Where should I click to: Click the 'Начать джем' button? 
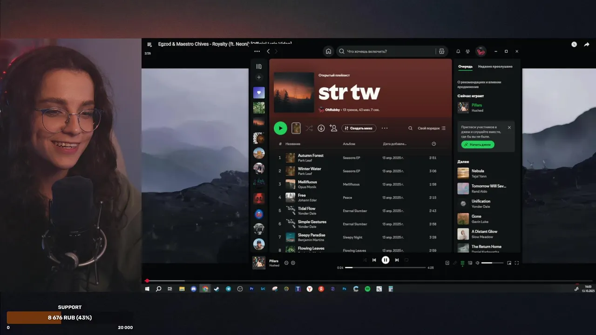coord(478,145)
